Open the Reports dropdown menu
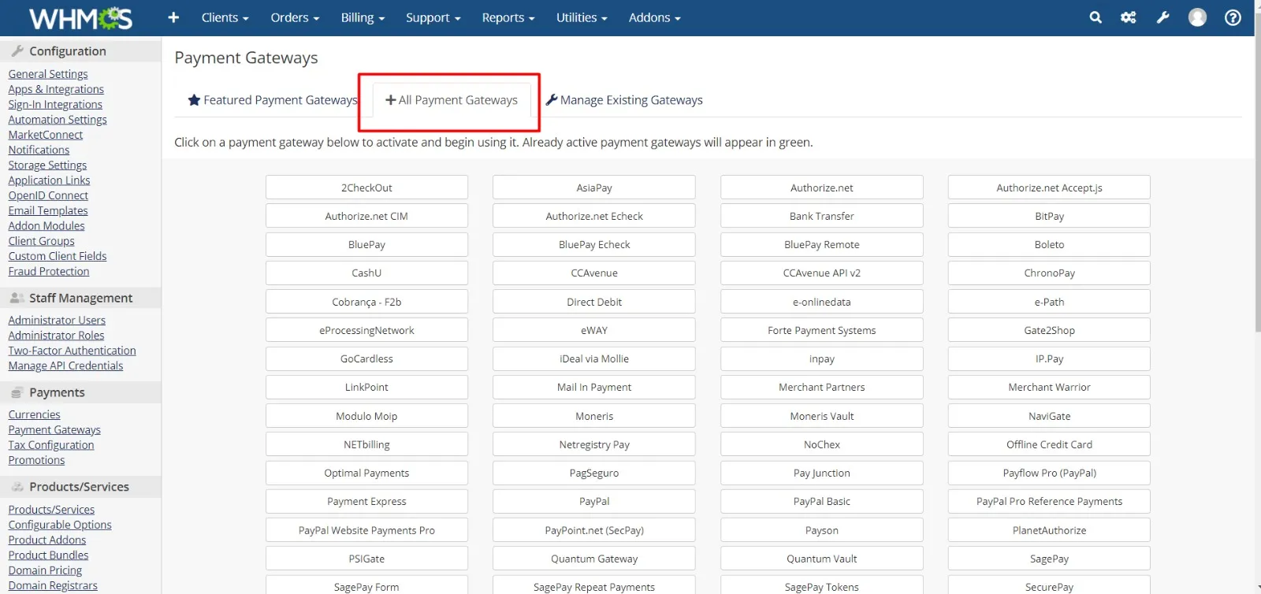Image resolution: width=1261 pixels, height=594 pixels. point(508,17)
